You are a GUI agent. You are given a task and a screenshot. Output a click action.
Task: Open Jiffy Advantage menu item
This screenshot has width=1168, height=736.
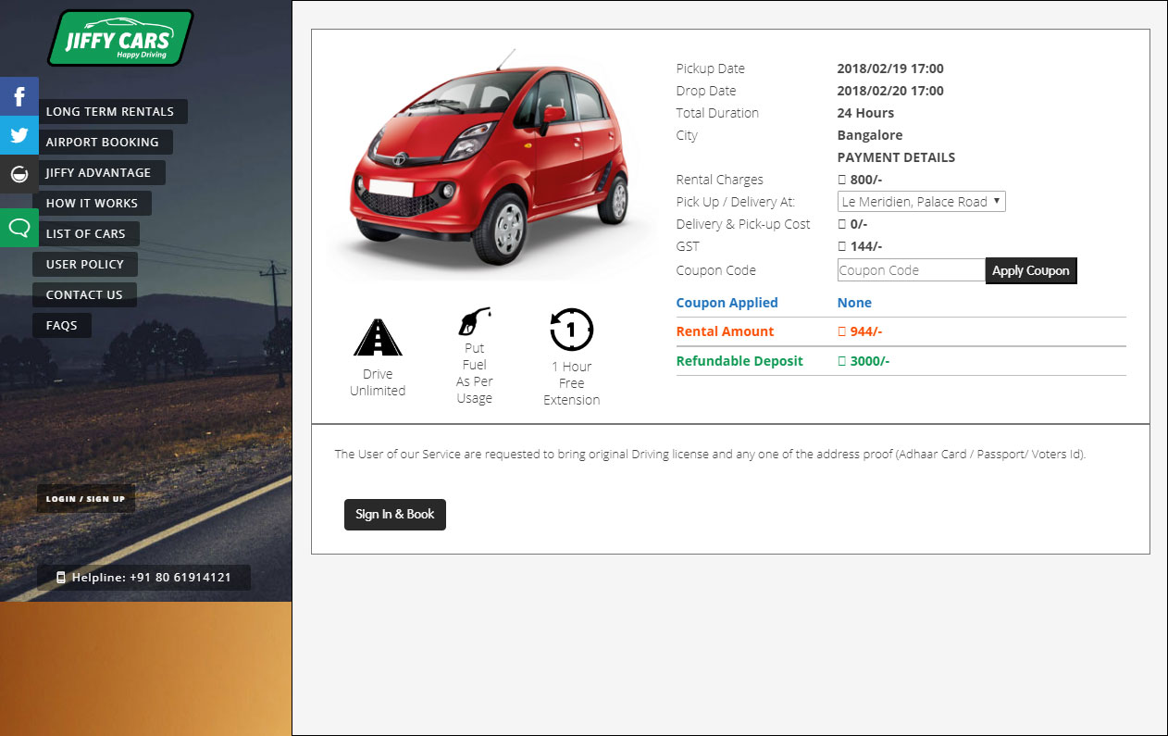[x=98, y=173]
